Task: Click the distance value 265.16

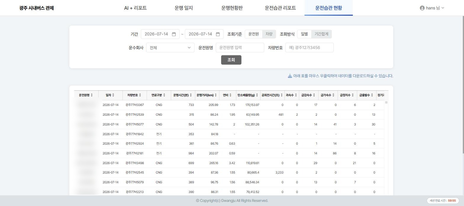Action: [214, 163]
